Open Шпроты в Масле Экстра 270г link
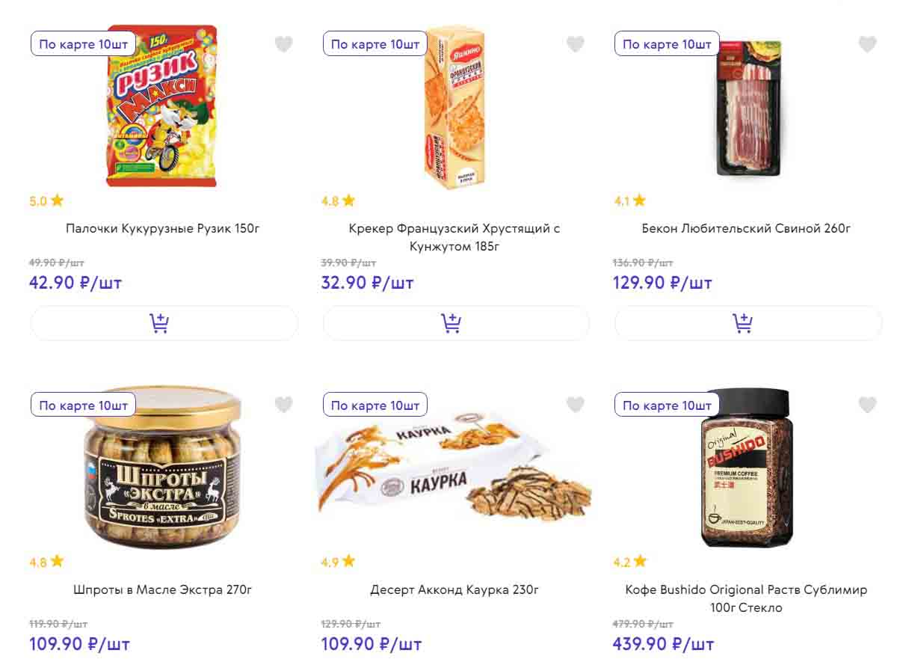The width and height of the screenshot is (900, 662). (x=163, y=589)
